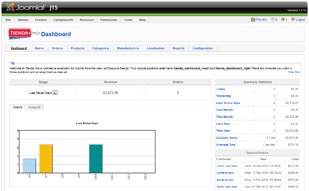Open the Site menu
This screenshot has height=191, width=309.
8,20
